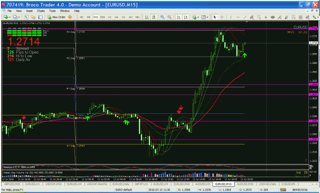Select the active EURUSD,M15 chart tab
The height and width of the screenshot is (193, 320).
[223, 184]
